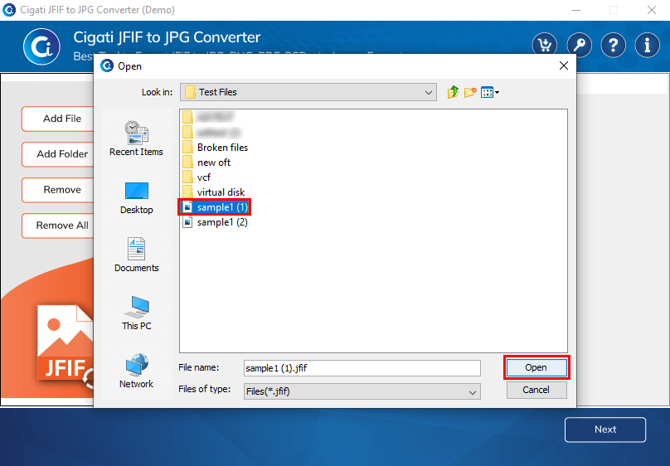Click the shopping cart buy icon
This screenshot has width=670, height=466.
coord(544,45)
